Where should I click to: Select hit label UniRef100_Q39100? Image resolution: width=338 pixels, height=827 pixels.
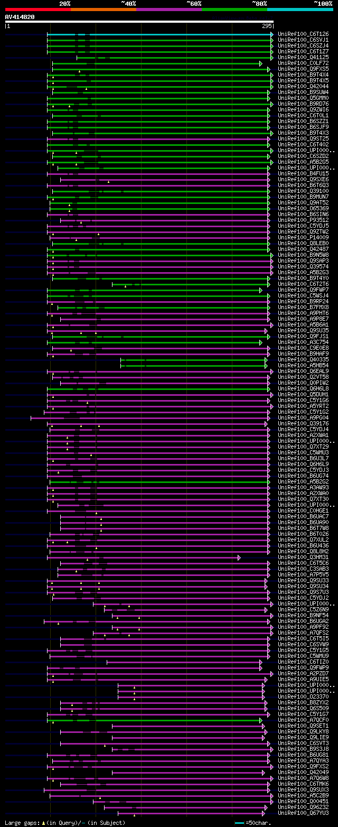coord(303,191)
